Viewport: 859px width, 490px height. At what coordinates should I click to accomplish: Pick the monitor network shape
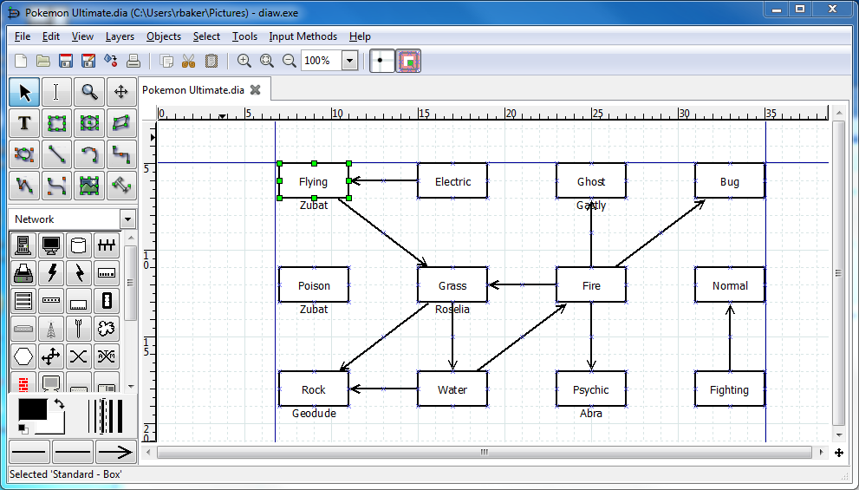51,245
